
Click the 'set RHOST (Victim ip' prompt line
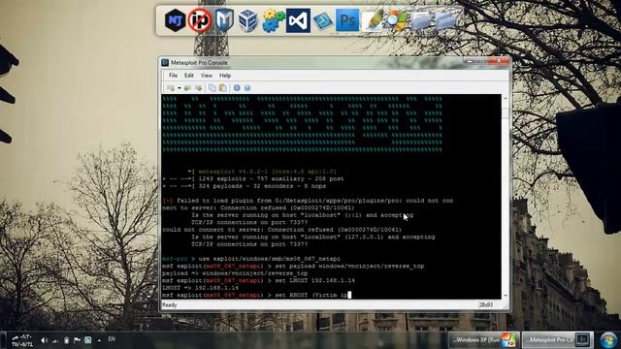click(x=256, y=295)
